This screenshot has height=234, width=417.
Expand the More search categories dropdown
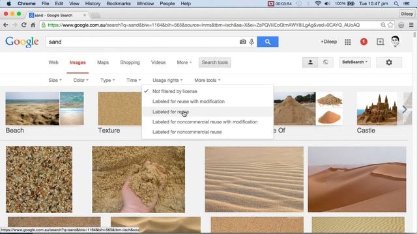pyautogui.click(x=184, y=62)
